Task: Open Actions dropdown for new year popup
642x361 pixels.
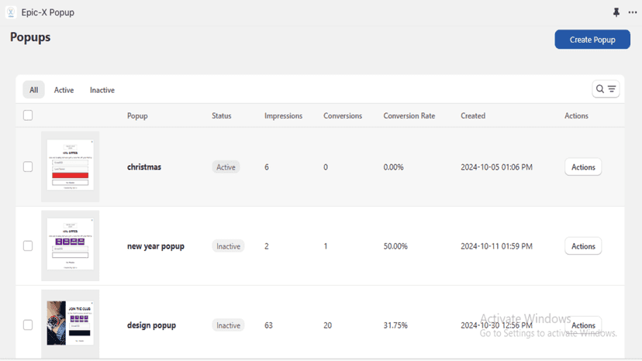Action: [583, 246]
